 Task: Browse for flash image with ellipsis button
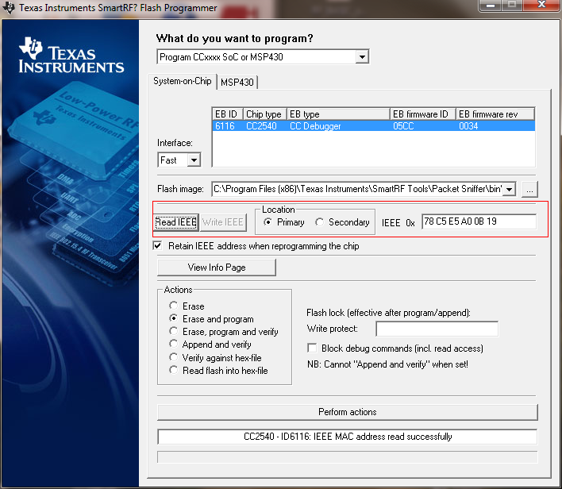click(529, 189)
